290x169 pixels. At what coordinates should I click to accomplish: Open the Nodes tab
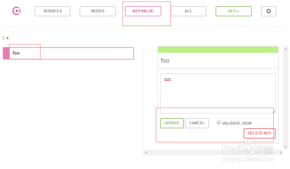point(98,11)
